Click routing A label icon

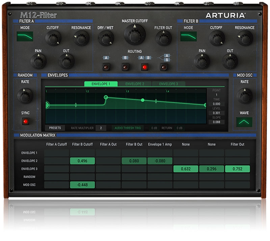click(106, 58)
